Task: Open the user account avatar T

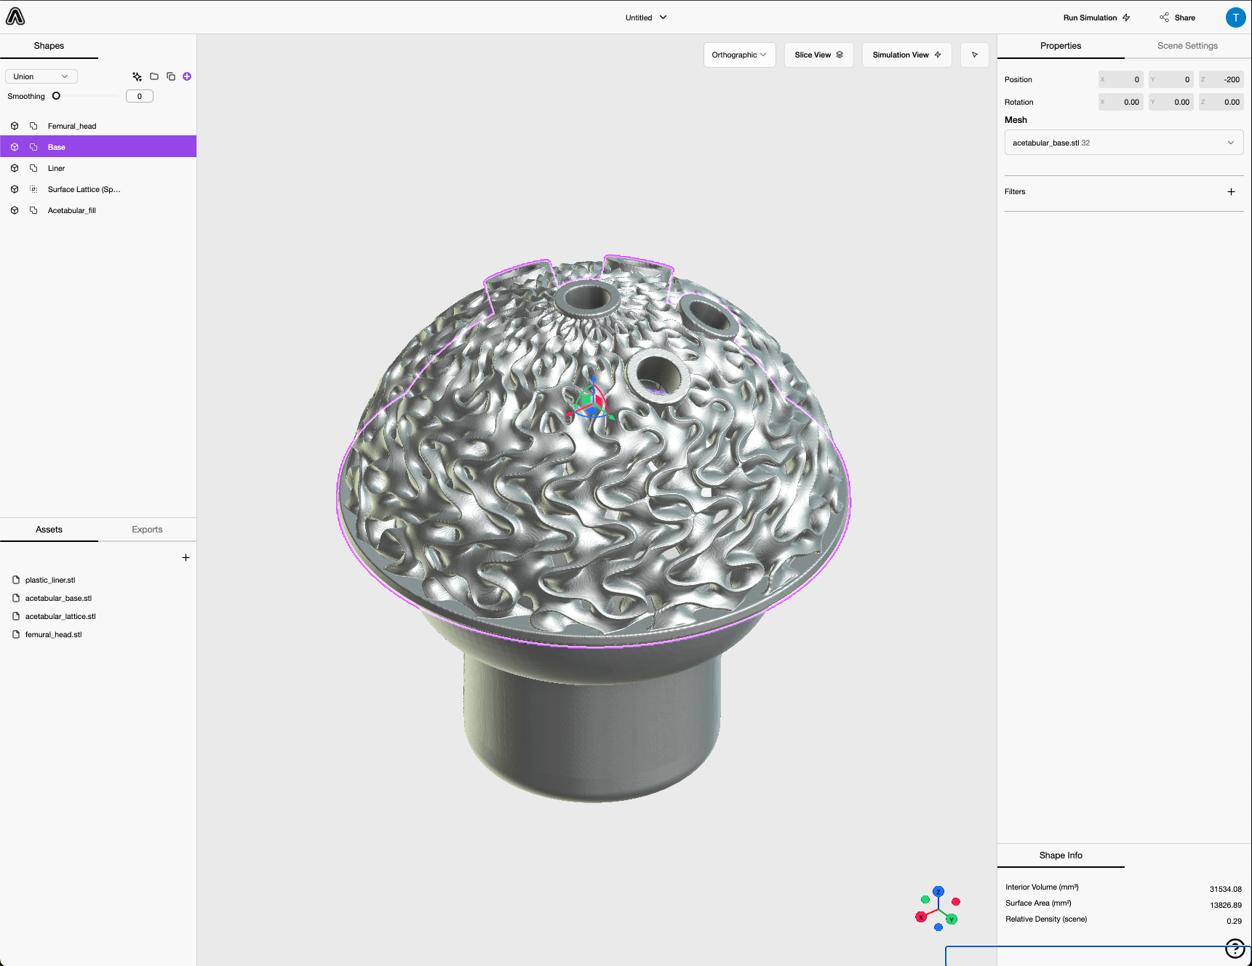Action: pyautogui.click(x=1235, y=17)
